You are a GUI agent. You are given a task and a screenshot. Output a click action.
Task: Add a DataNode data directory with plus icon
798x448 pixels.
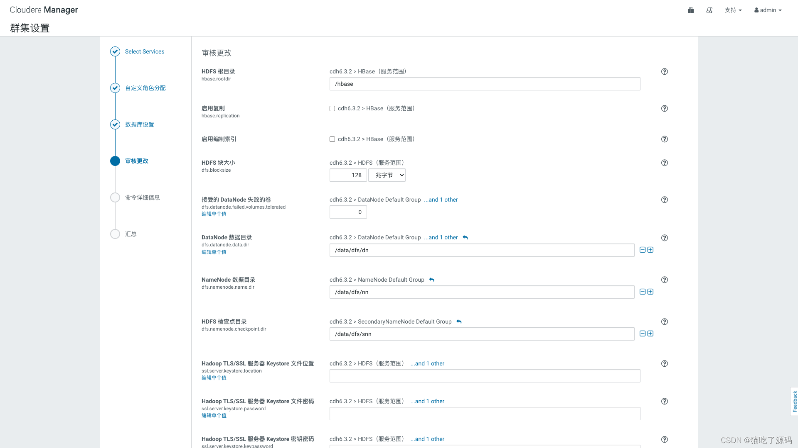click(650, 250)
